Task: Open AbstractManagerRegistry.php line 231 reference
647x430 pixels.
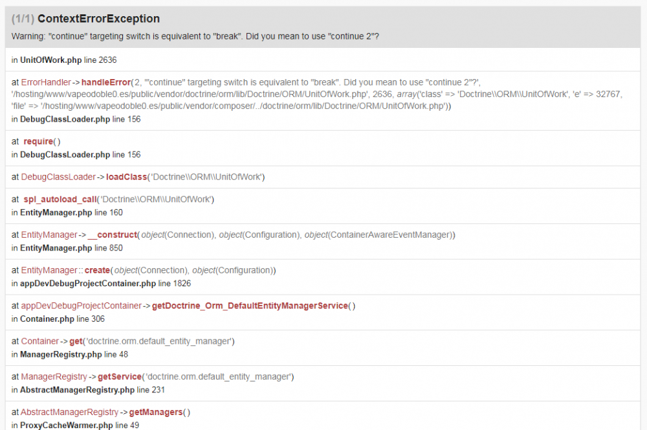Action: click(76, 390)
